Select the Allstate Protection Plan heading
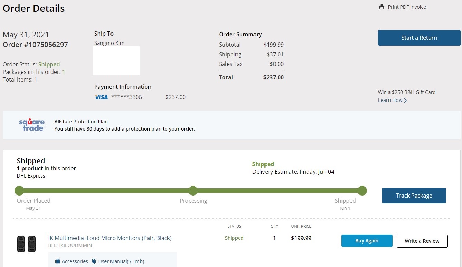 coord(81,122)
